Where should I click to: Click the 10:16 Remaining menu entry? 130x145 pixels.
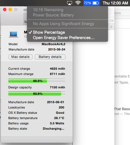coord(48,10)
